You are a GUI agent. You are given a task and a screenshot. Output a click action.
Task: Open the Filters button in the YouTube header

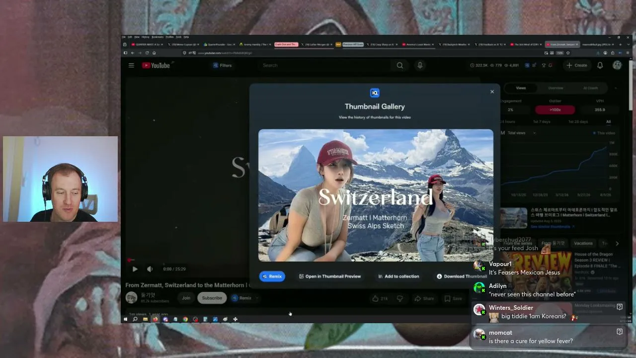point(222,65)
